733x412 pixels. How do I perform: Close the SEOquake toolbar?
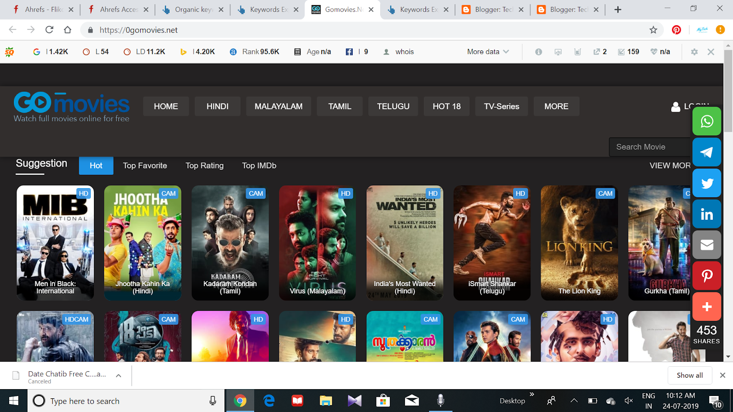click(711, 52)
